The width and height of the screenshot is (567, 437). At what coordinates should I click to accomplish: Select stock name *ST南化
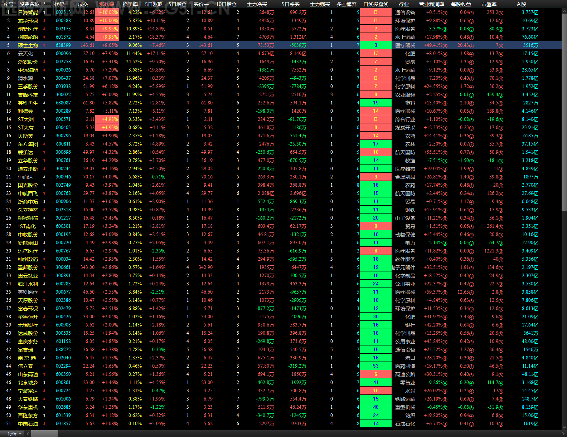(x=27, y=226)
